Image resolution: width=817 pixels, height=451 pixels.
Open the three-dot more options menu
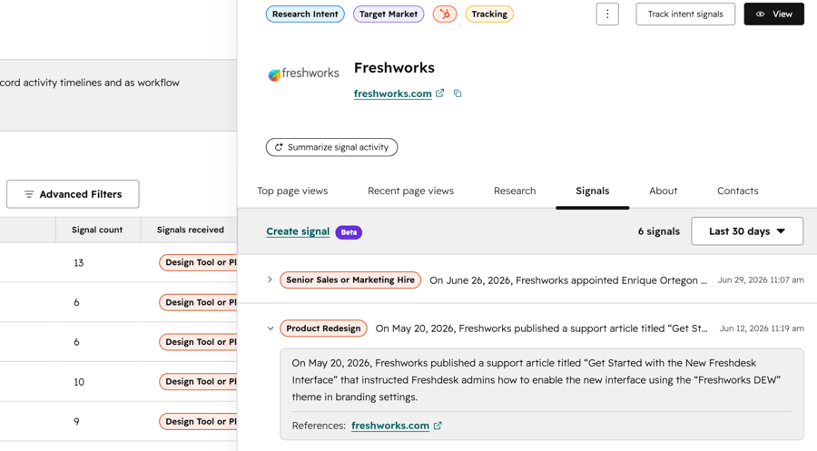607,14
